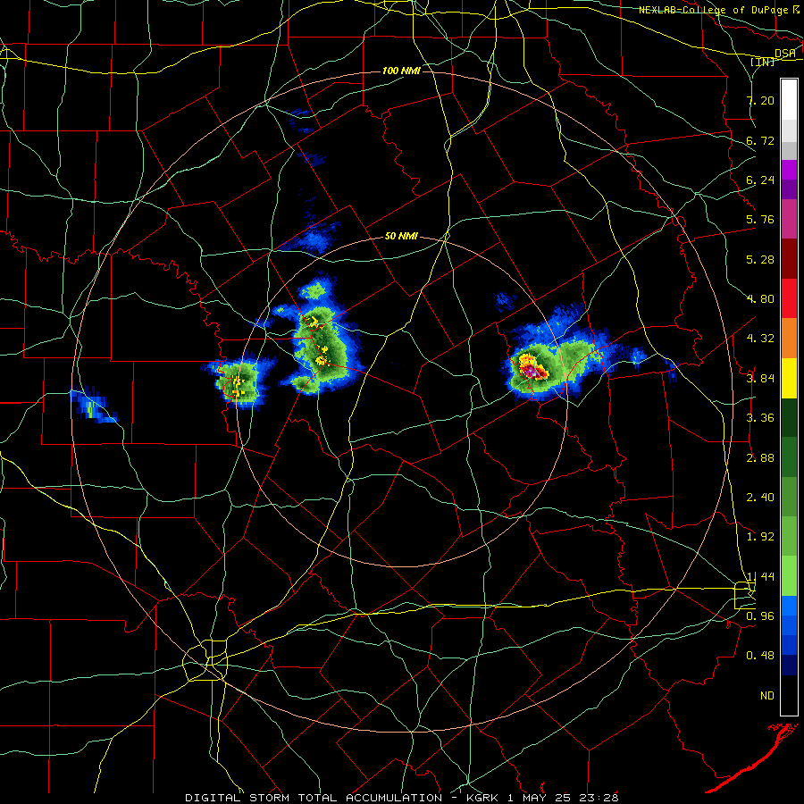Click the 0.96 legend value
The height and width of the screenshot is (804, 804).
(x=760, y=616)
